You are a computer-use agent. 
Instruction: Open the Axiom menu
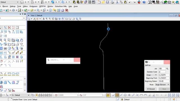[x=76, y=6]
